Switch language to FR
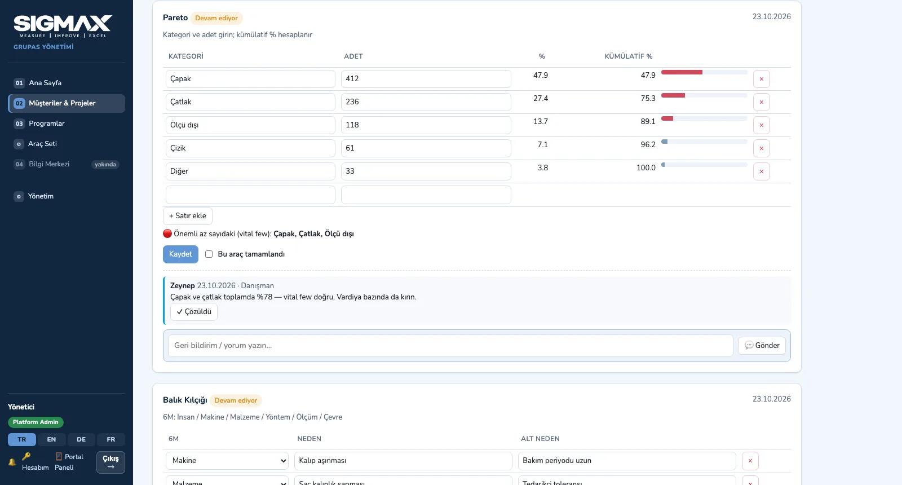The image size is (902, 485). pos(111,439)
